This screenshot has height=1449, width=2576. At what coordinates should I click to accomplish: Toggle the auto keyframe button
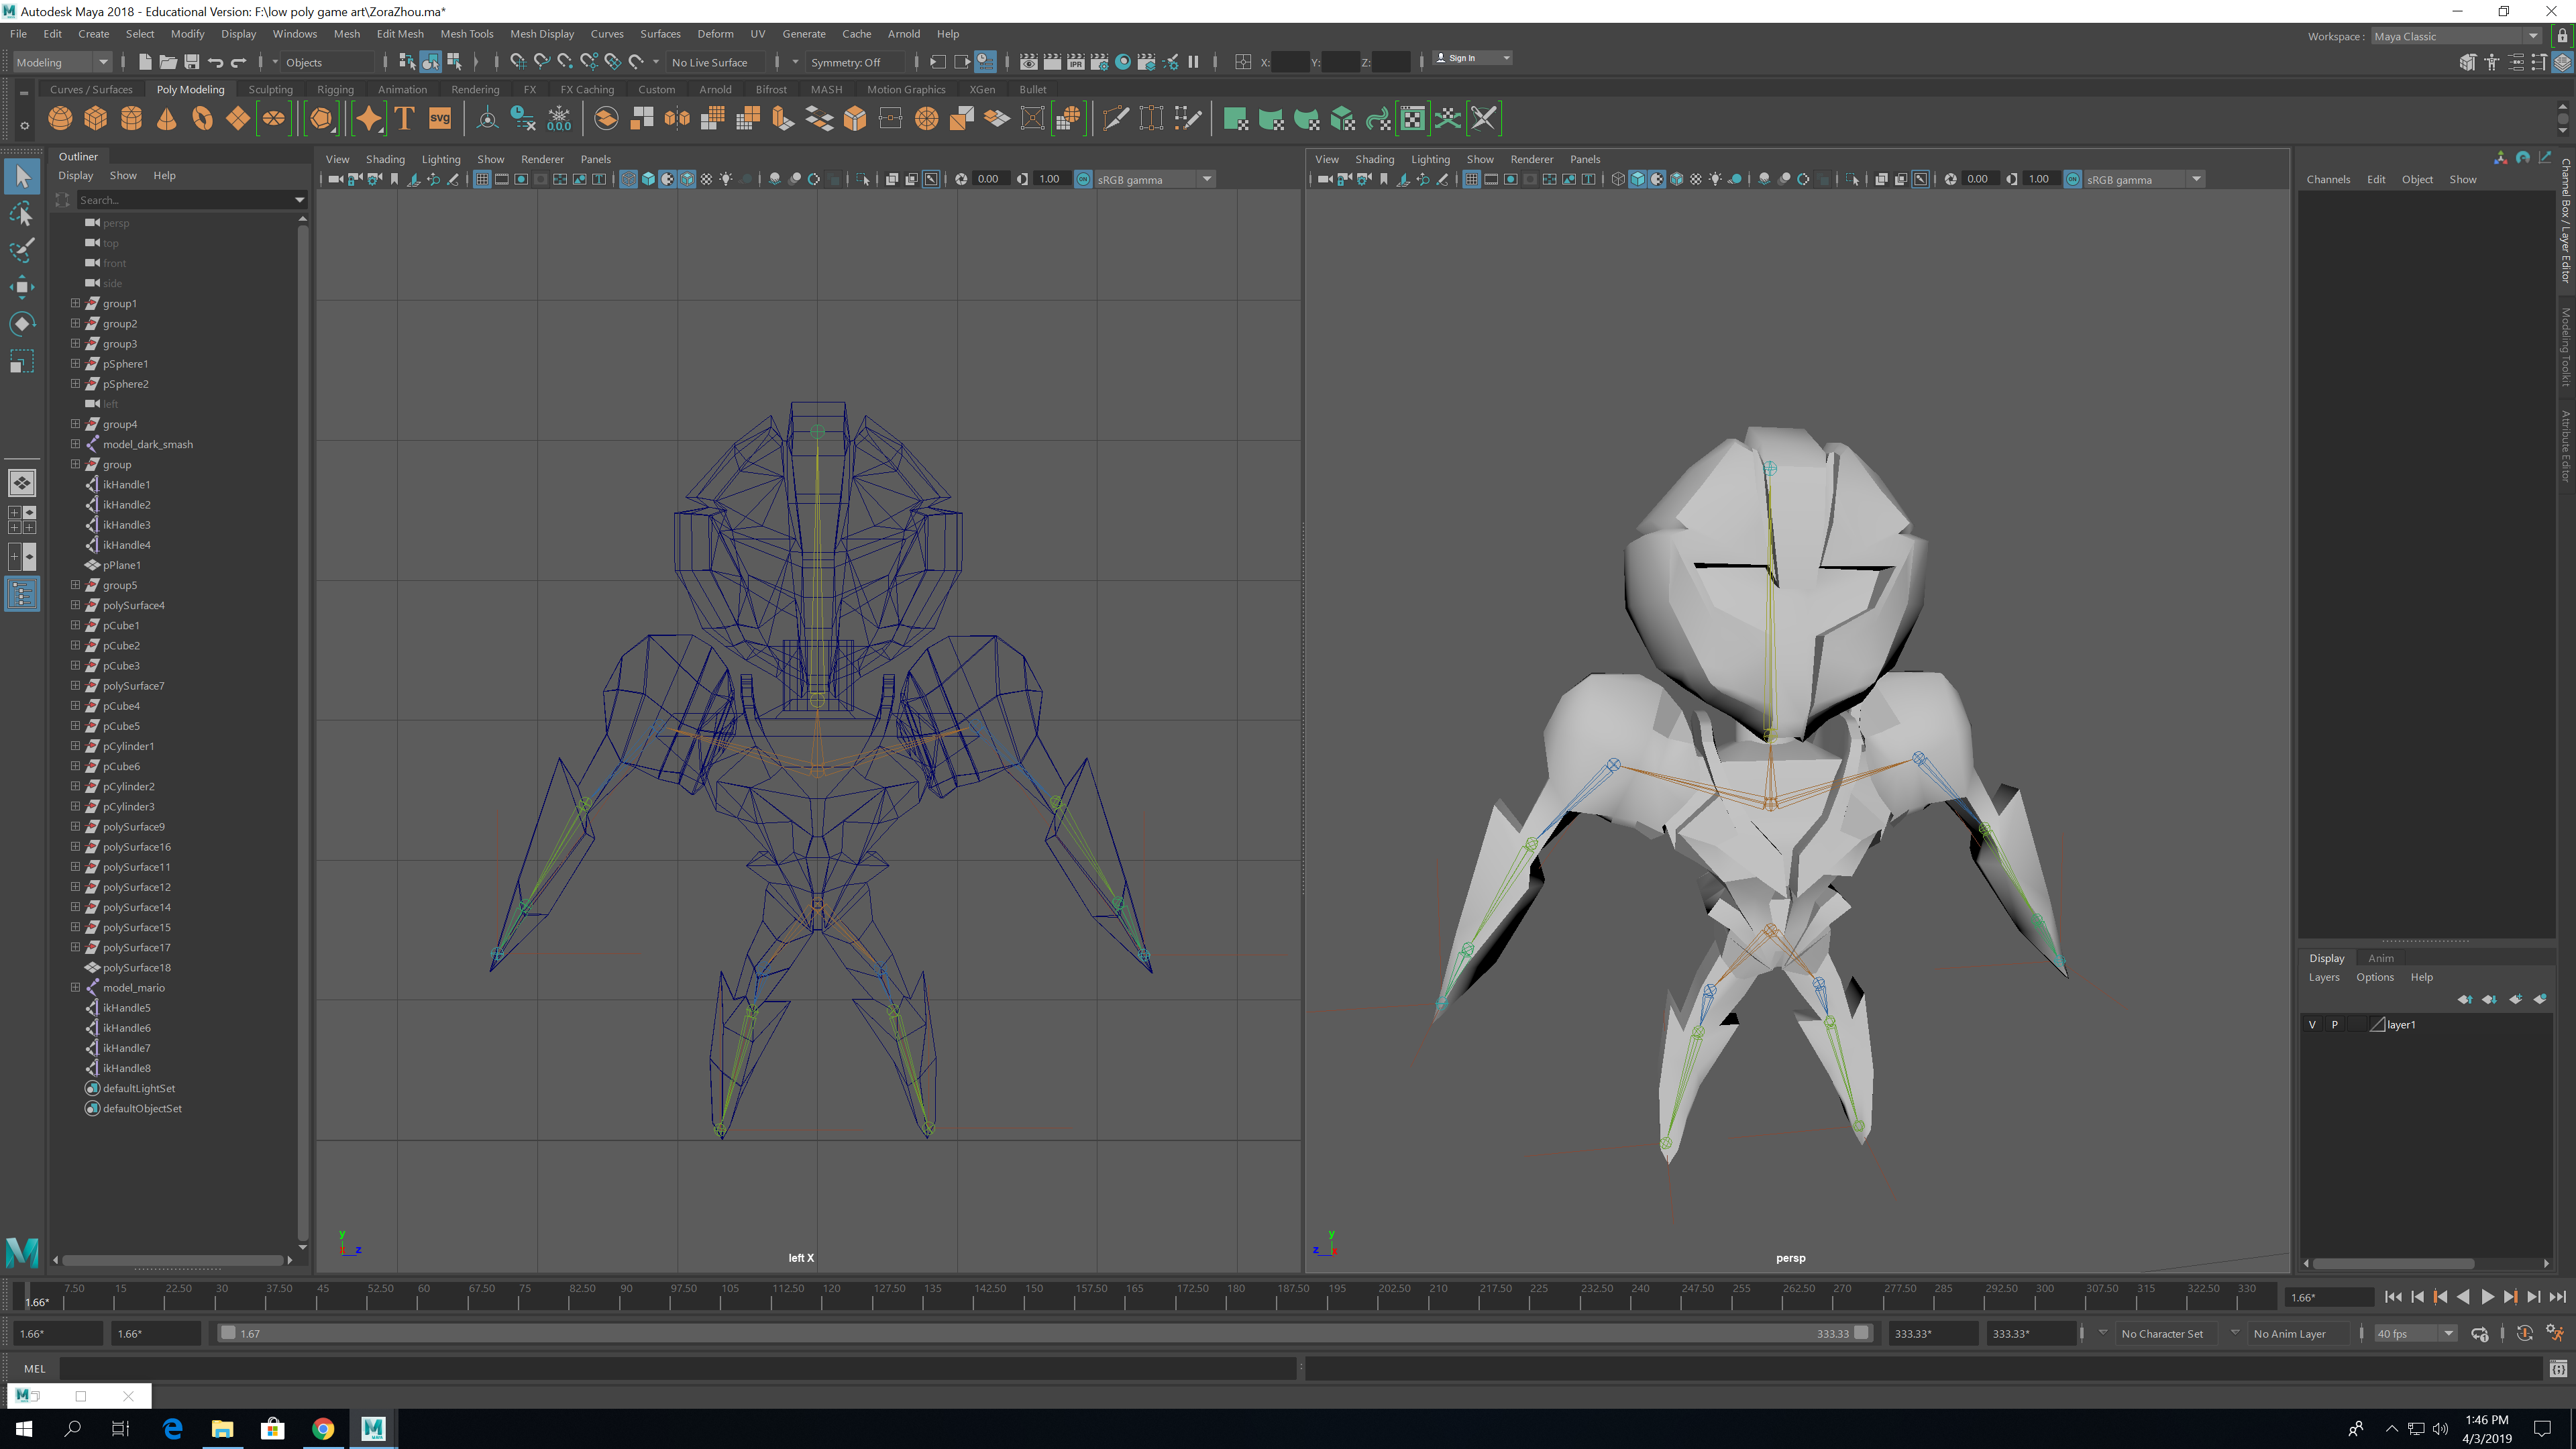coord(2524,1333)
